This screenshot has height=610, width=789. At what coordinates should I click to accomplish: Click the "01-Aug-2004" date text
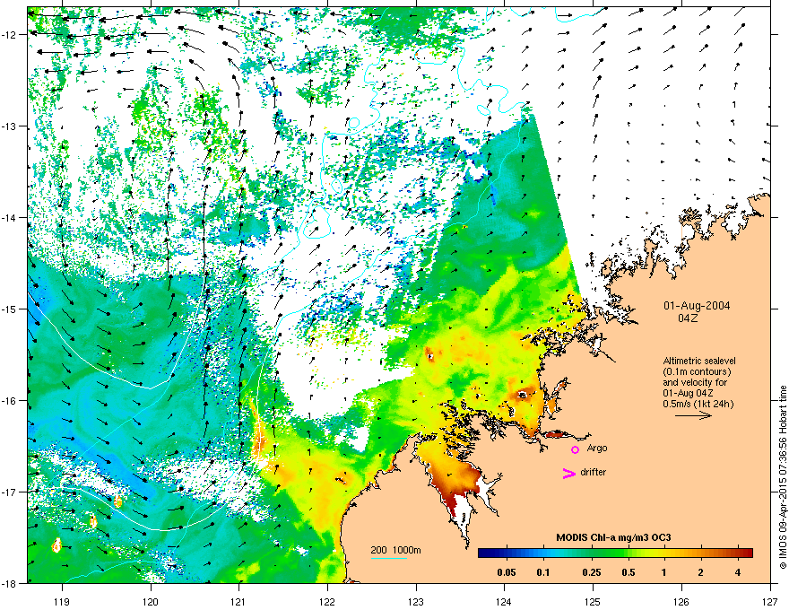(x=697, y=306)
